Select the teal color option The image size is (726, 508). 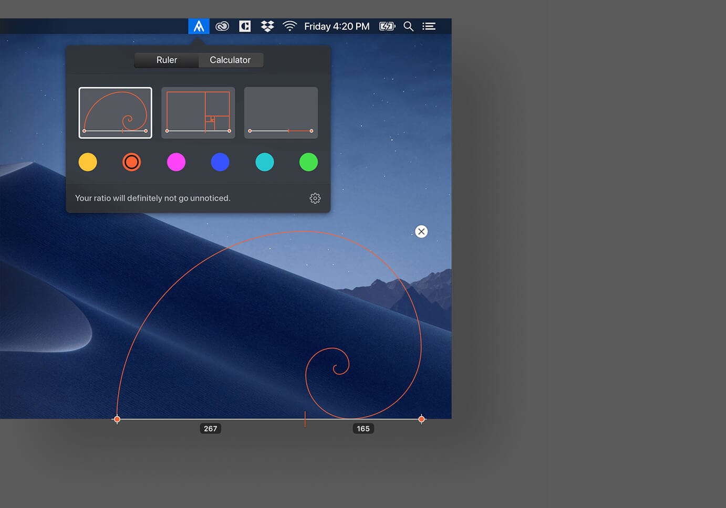click(264, 162)
